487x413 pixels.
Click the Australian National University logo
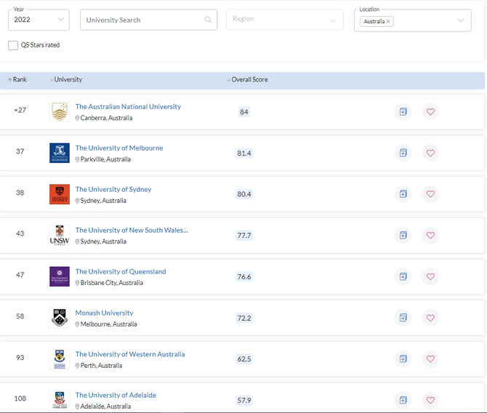pos(60,111)
